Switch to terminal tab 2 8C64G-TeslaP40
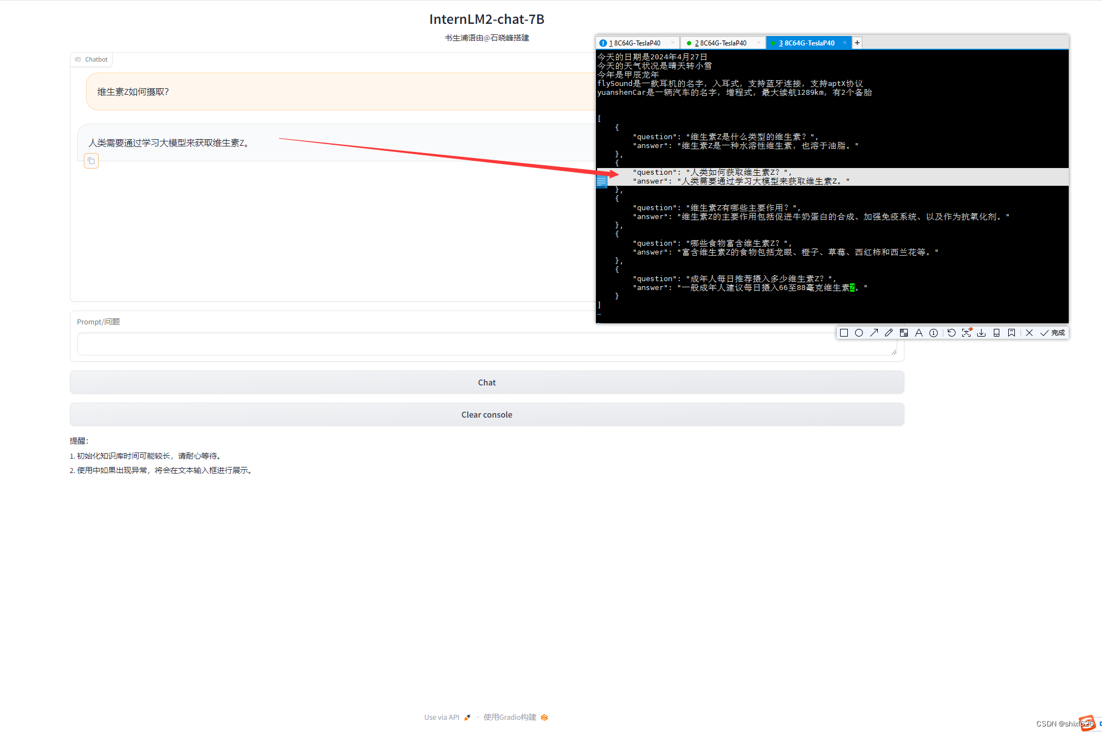The image size is (1102, 732). (x=719, y=42)
